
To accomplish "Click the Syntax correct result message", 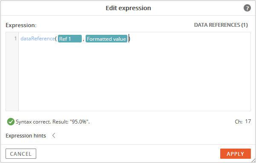I will point(52,122).
